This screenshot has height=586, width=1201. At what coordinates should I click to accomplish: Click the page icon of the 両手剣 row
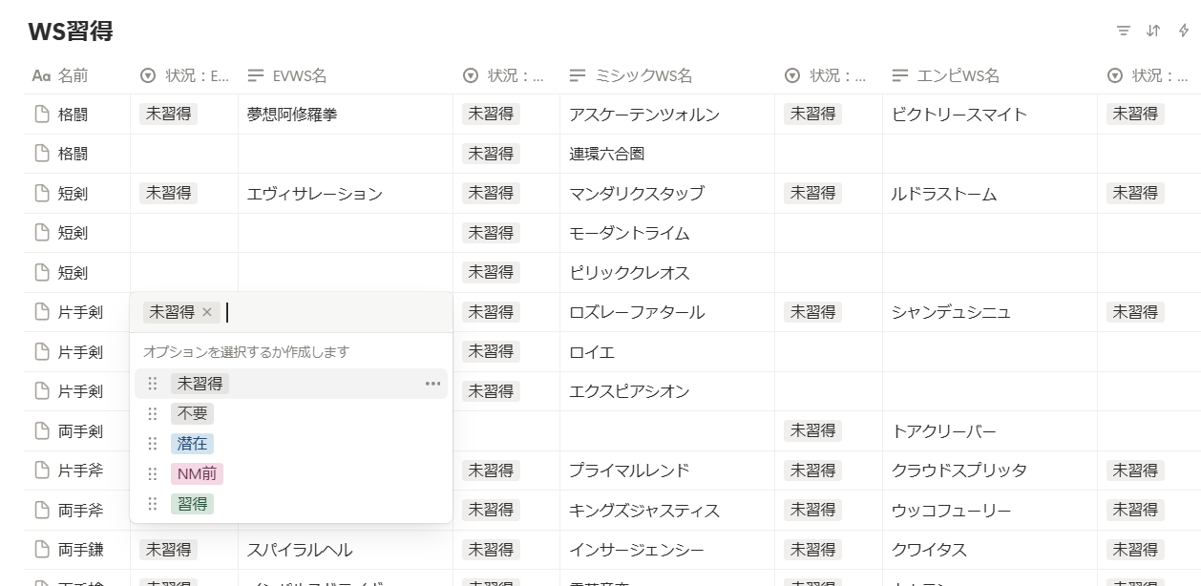pyautogui.click(x=42, y=431)
